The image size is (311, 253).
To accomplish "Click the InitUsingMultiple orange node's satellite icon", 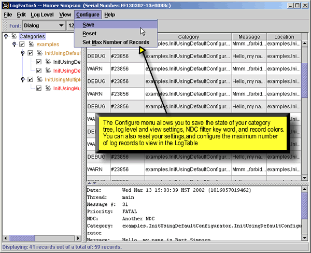I will [x=39, y=80].
